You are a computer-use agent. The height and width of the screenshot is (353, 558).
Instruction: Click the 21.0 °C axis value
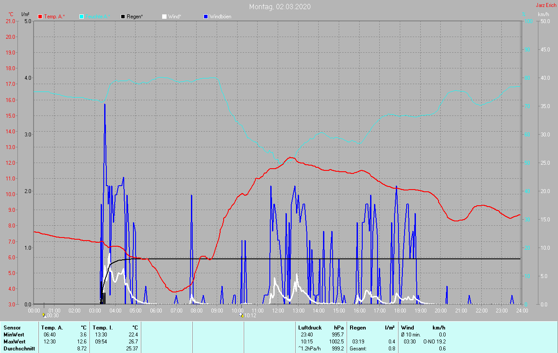(x=10, y=21)
